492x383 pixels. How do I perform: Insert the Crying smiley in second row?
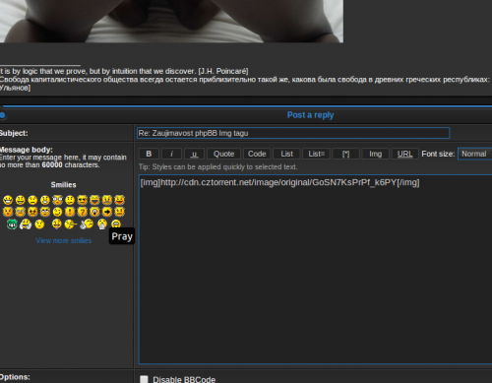pyautogui.click(x=21, y=212)
